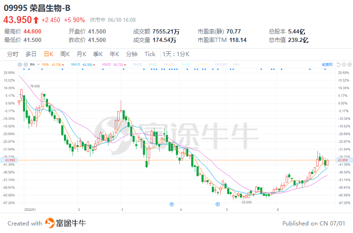Image resolution: width=353 pixels, height=233 pixels.
Task: Toggle the MA20 line legend
Action: [x=114, y=65]
